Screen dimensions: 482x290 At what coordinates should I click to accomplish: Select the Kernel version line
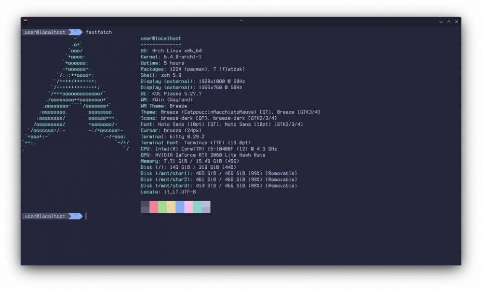pyautogui.click(x=171, y=56)
